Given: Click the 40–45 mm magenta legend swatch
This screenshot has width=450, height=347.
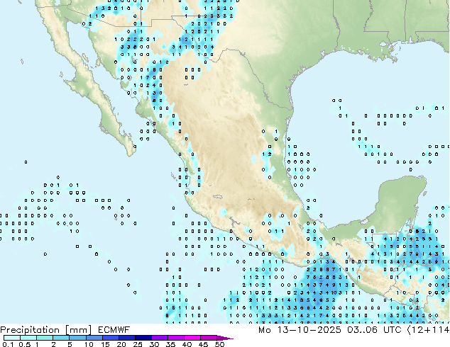Looking at the screenshot, I should click(192, 338).
